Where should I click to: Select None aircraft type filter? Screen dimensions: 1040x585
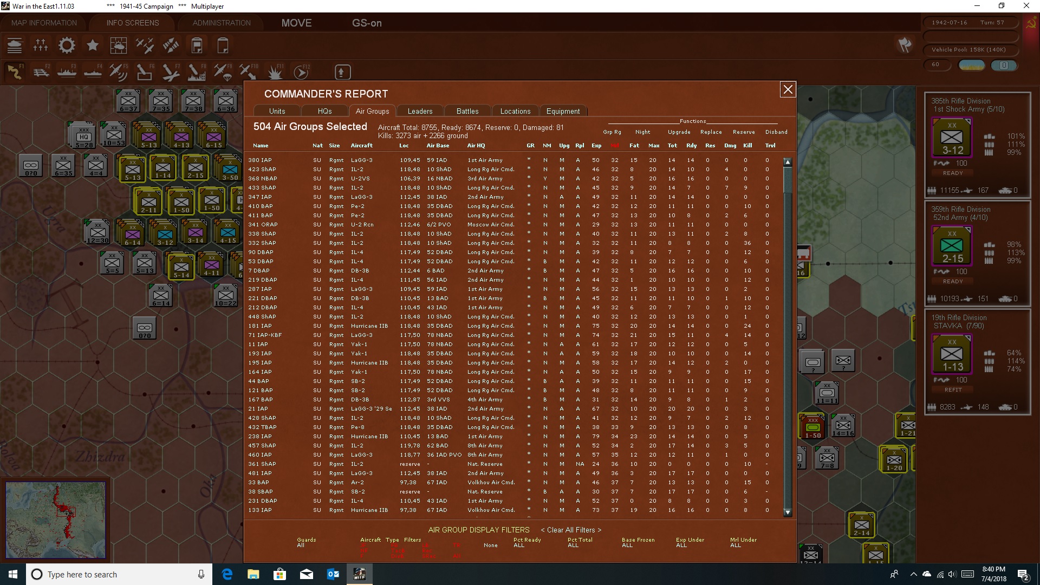[x=491, y=545]
